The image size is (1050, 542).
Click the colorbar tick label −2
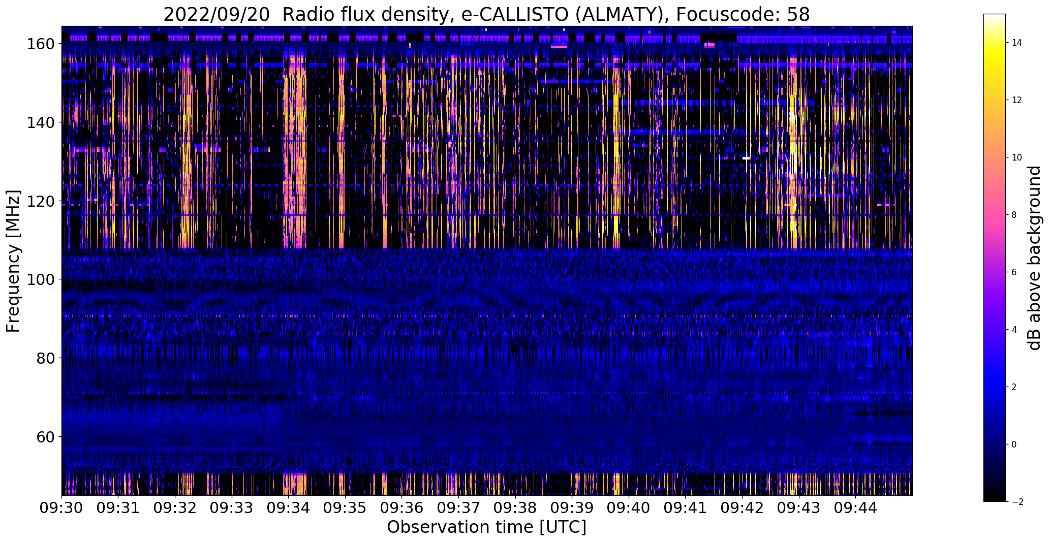click(1017, 502)
